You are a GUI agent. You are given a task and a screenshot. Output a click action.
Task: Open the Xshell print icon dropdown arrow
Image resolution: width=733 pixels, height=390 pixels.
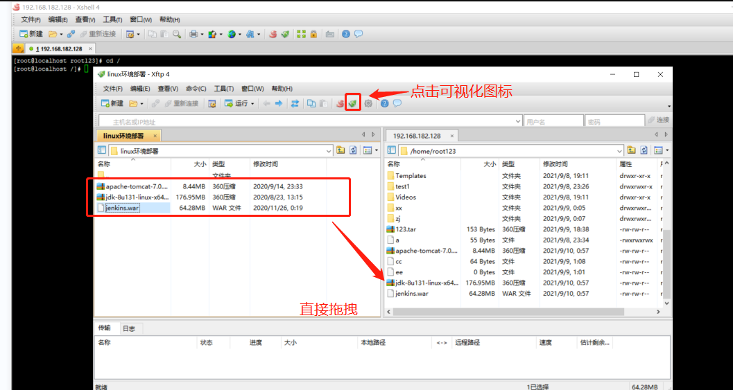(202, 35)
